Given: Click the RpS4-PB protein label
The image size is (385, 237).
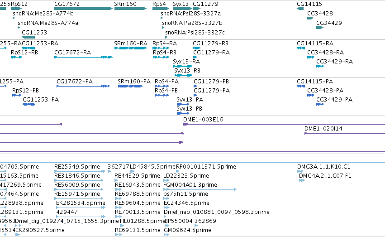Looking at the screenshot, I should click(x=166, y=91).
